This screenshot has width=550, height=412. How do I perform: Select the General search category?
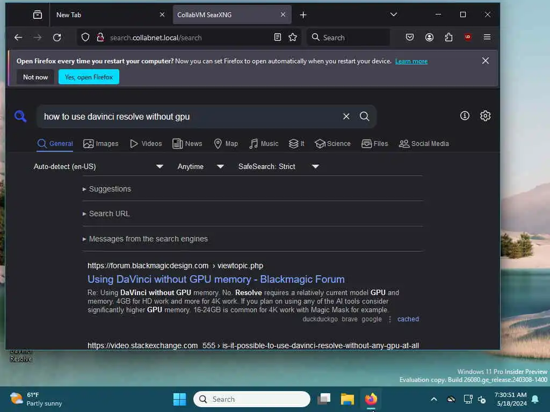(55, 144)
